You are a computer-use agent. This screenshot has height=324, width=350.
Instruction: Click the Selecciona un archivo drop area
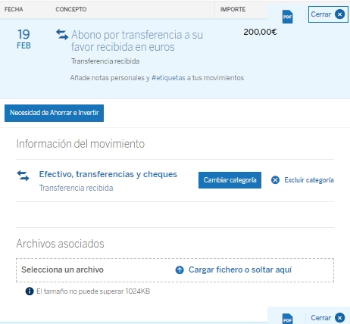click(x=175, y=270)
